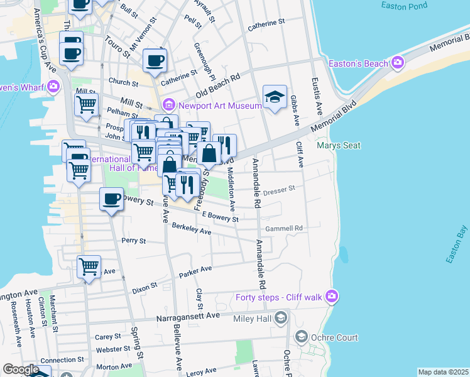
Task: Select the Touro St label
Action: point(117,47)
